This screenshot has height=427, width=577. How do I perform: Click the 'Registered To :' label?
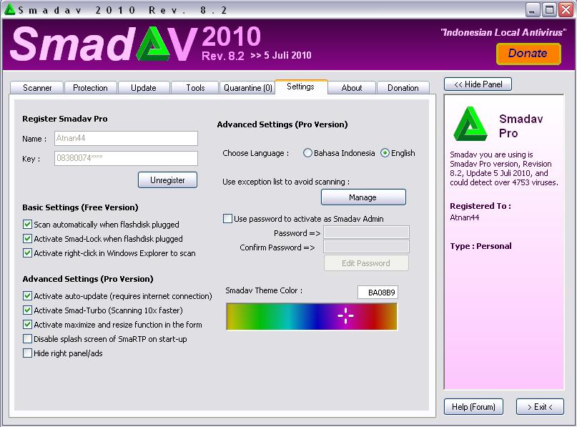480,206
